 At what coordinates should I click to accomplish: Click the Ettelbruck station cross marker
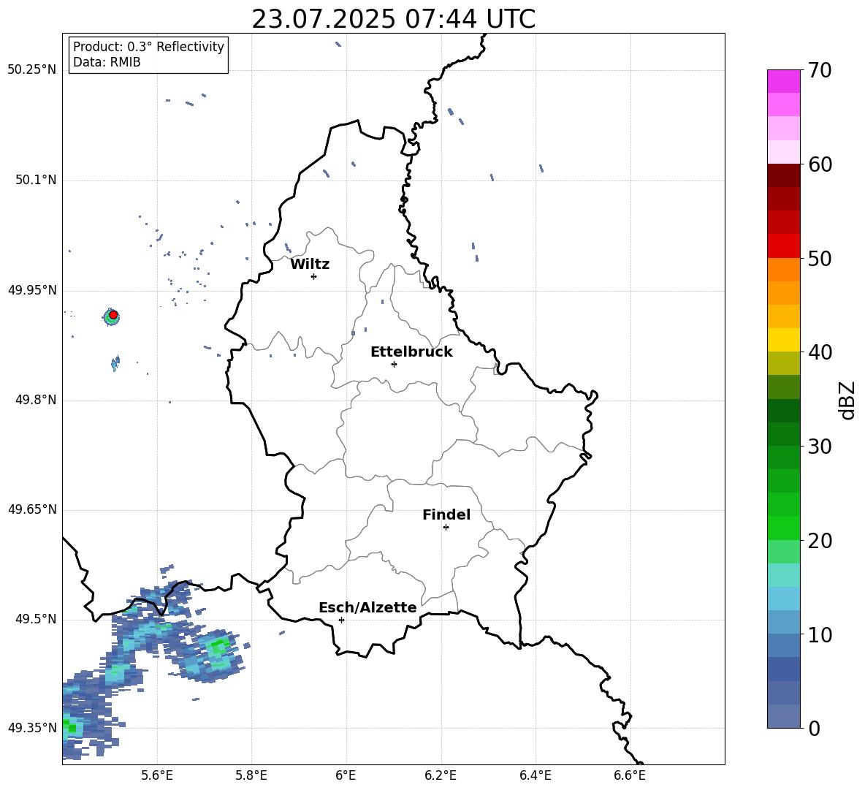click(x=394, y=364)
